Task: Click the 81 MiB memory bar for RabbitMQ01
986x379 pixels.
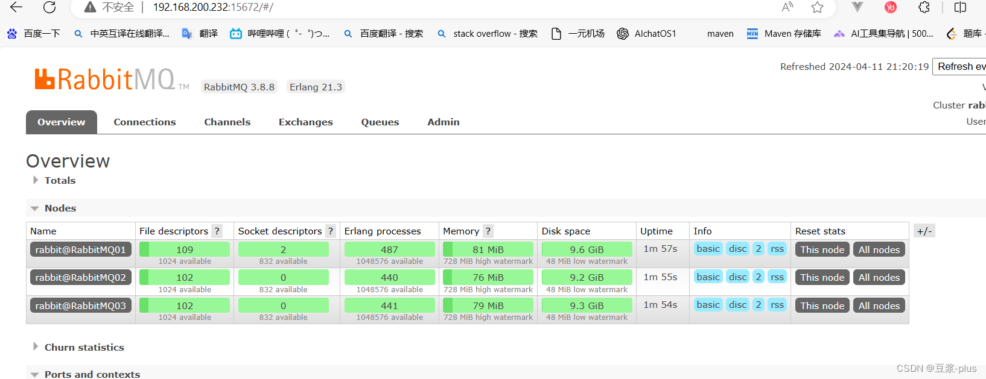Action: tap(488, 249)
